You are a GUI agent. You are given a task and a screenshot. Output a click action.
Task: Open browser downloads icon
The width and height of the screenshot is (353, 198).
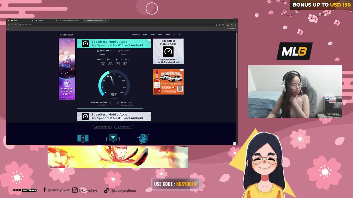pyautogui.click(x=228, y=25)
